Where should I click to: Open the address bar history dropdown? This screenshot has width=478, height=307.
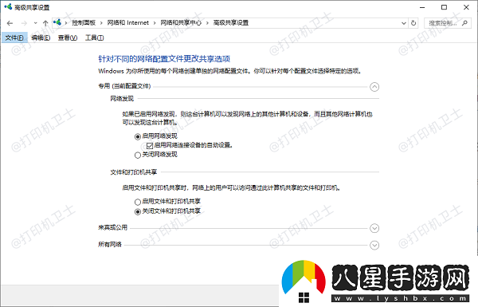point(404,23)
